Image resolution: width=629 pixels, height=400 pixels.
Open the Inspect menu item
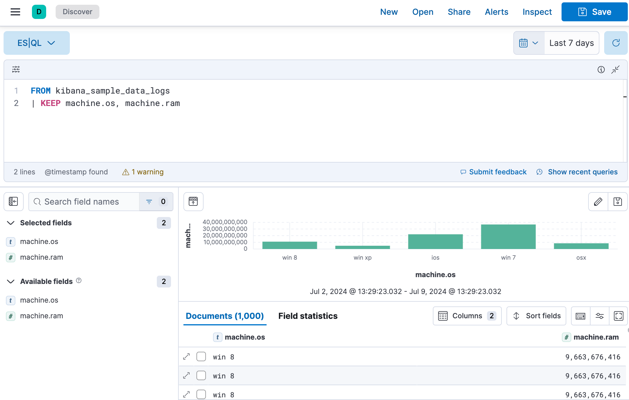pos(537,12)
